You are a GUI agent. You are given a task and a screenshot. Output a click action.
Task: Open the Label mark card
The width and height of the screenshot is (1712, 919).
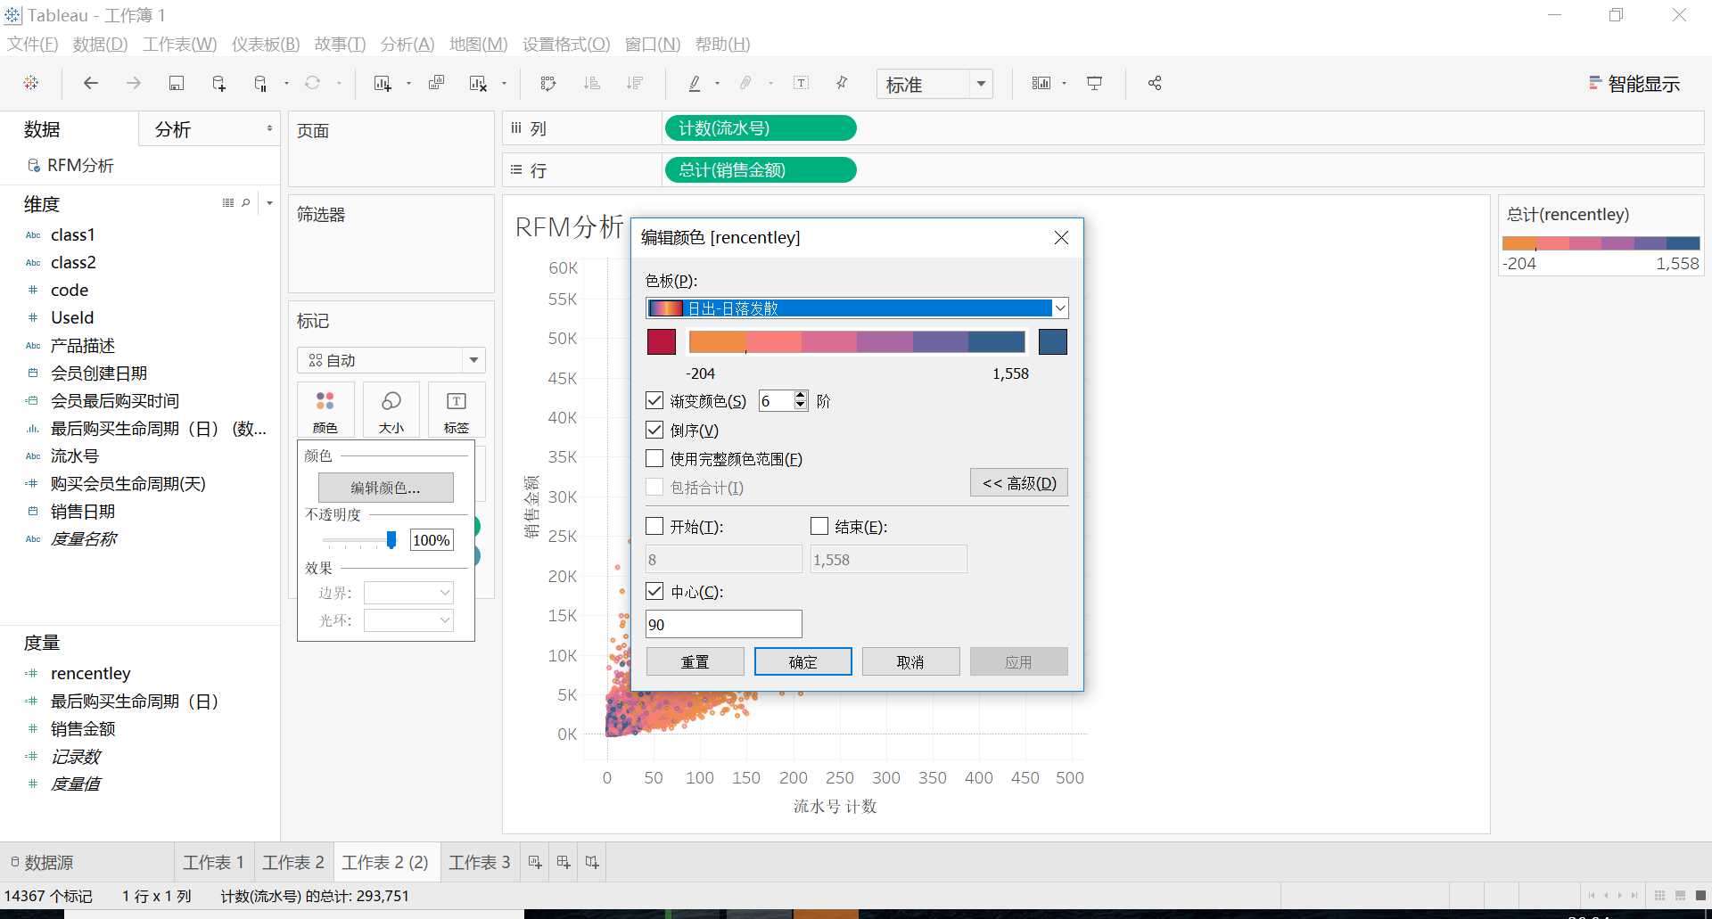[x=457, y=411]
